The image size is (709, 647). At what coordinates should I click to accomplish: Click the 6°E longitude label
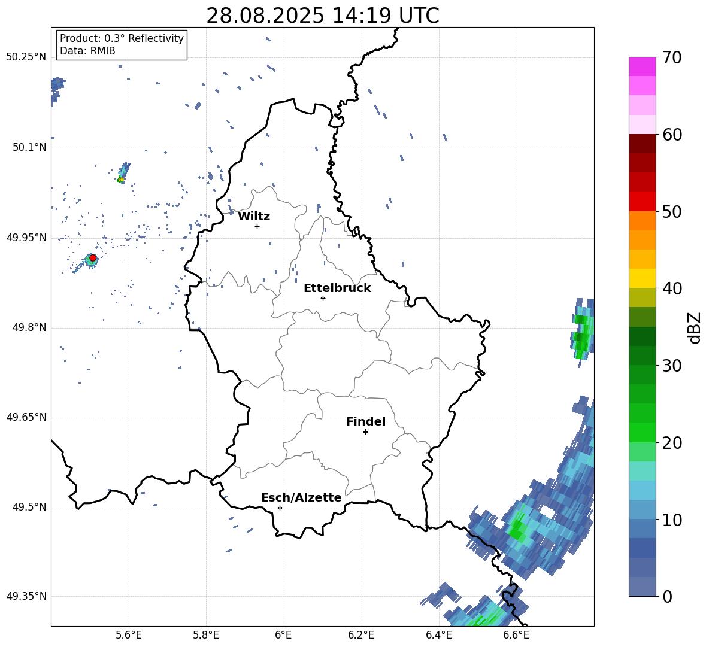pos(283,635)
